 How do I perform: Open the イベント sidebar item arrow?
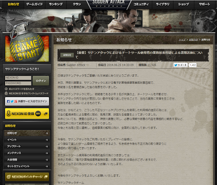(x=47, y=140)
